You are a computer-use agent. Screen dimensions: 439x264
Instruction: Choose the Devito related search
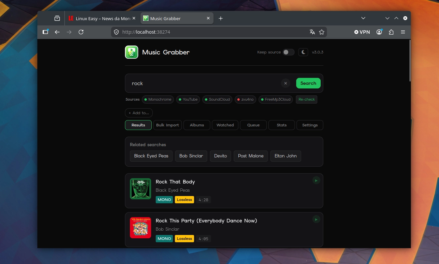click(220, 156)
